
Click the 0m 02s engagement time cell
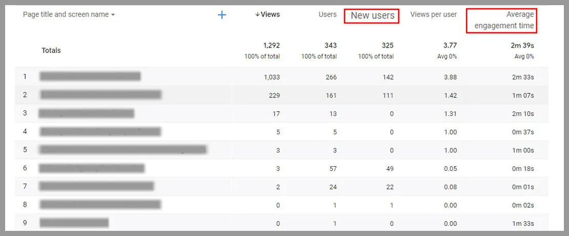click(x=522, y=205)
